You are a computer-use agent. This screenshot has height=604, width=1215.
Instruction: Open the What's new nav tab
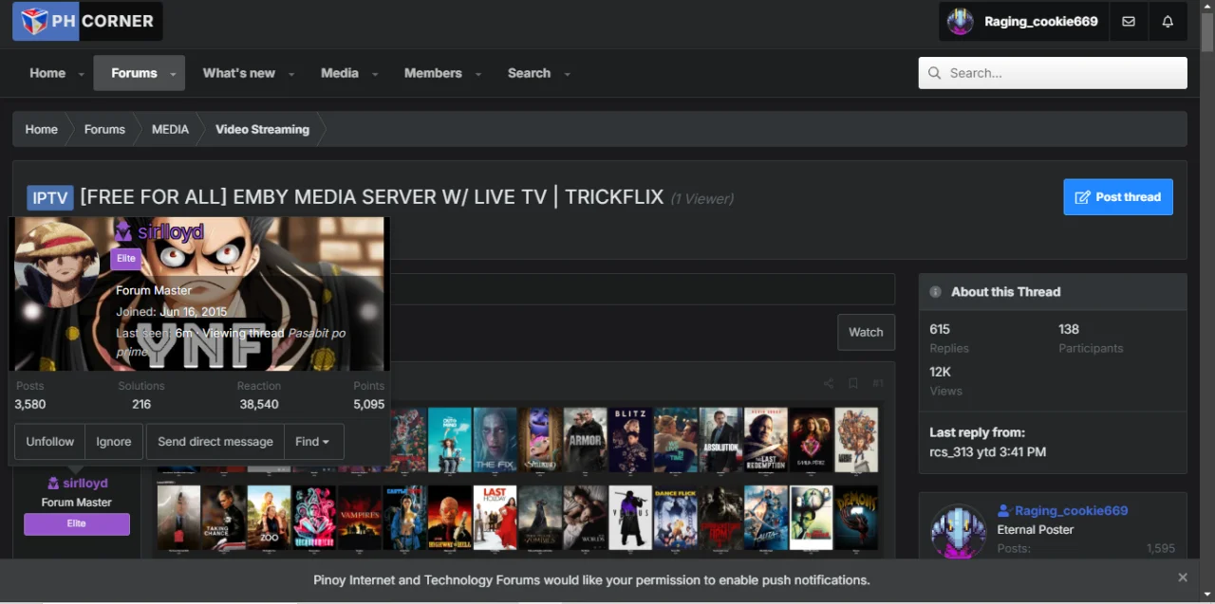(x=239, y=73)
